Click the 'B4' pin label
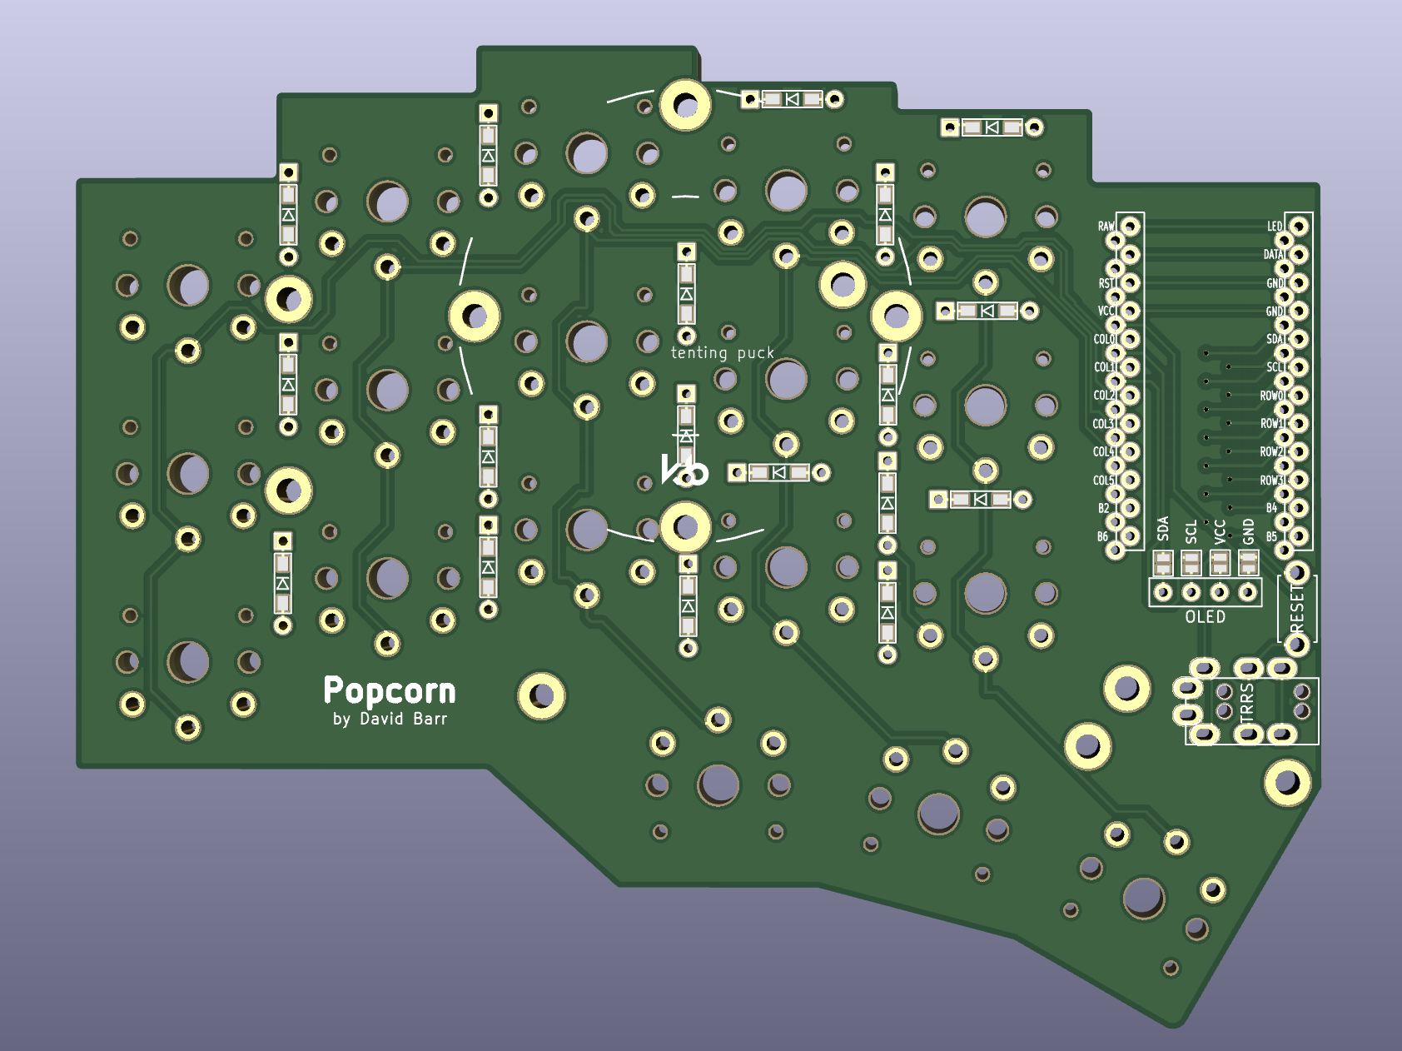 pos(1271,508)
